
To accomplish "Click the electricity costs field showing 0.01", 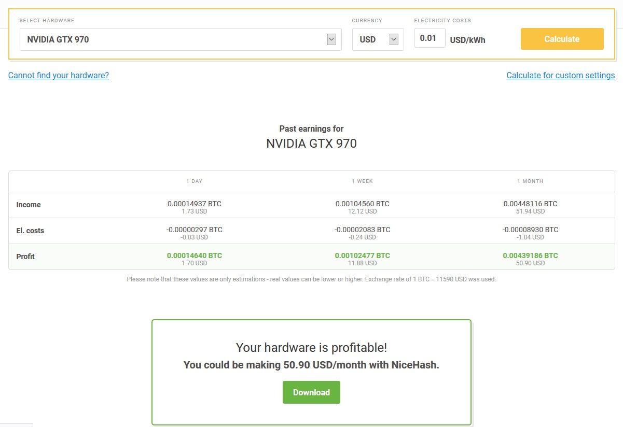I will point(430,38).
